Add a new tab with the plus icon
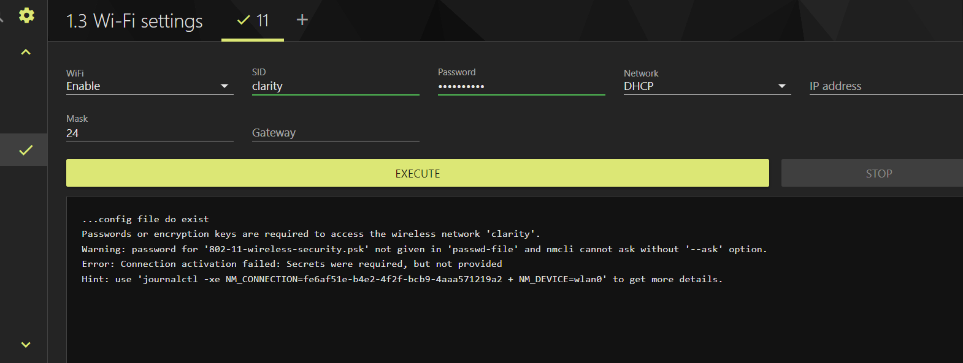Image resolution: width=963 pixels, height=363 pixels. [x=302, y=20]
